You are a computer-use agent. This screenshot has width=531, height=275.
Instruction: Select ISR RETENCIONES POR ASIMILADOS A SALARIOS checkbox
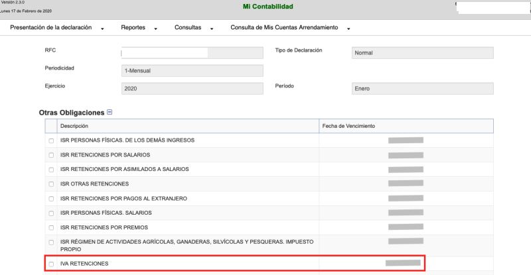[x=51, y=170]
